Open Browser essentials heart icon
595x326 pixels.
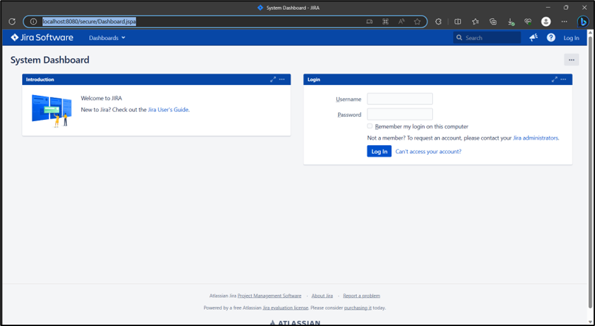[528, 21]
